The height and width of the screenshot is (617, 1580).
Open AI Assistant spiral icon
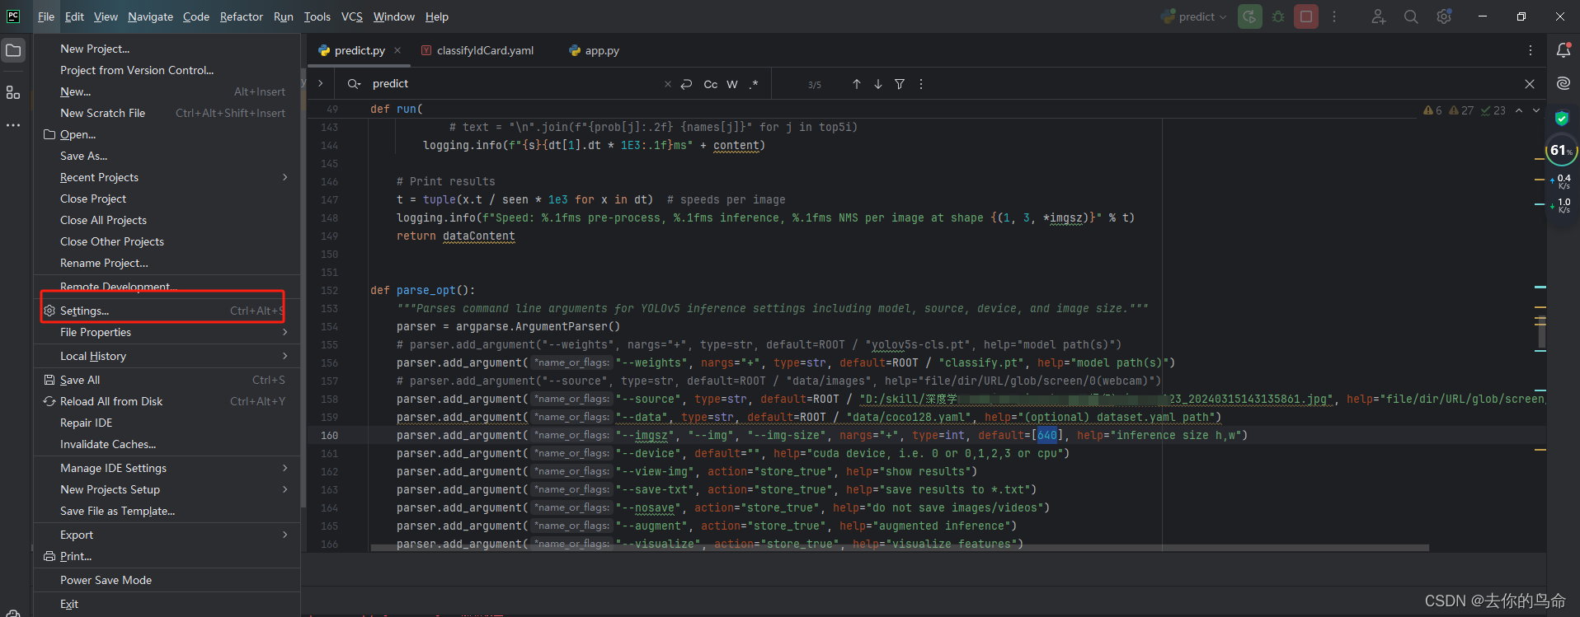click(x=1564, y=83)
